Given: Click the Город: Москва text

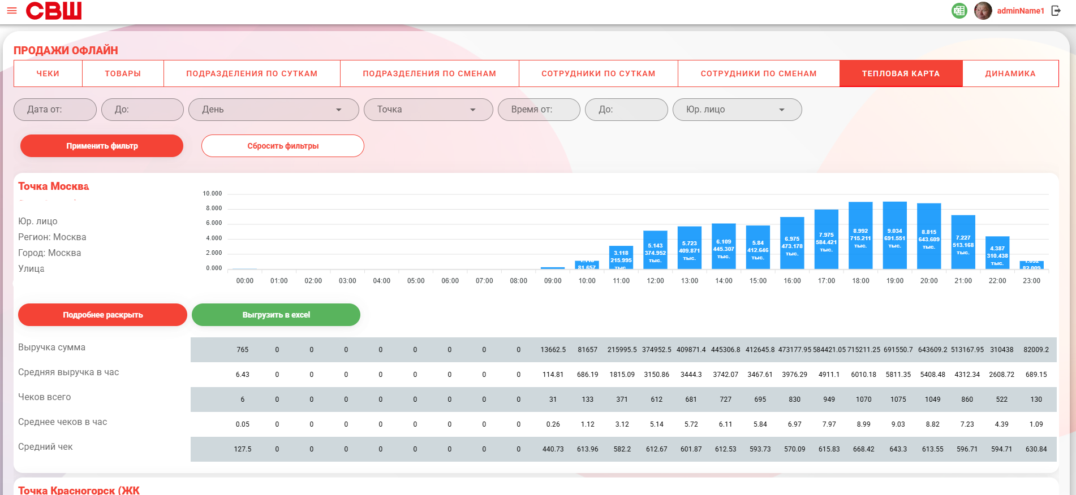Looking at the screenshot, I should coord(50,253).
